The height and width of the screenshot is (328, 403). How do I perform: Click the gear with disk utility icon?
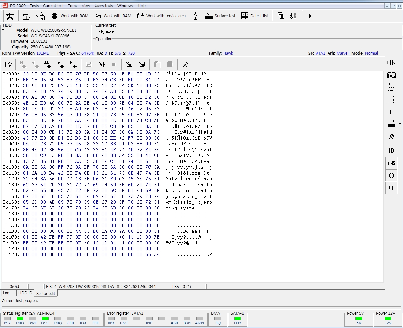point(40,16)
